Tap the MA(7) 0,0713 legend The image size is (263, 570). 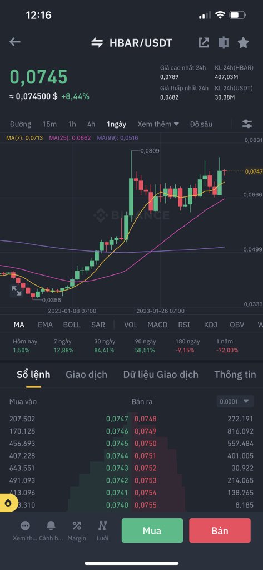24,138
